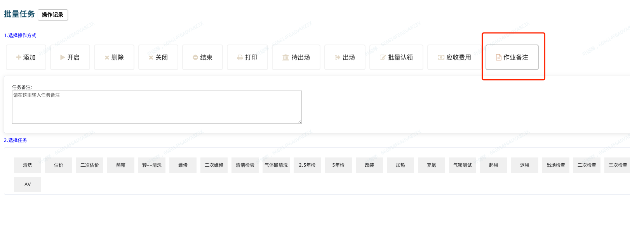
Task: Click the X icon on 删除 button
Action: point(107,58)
